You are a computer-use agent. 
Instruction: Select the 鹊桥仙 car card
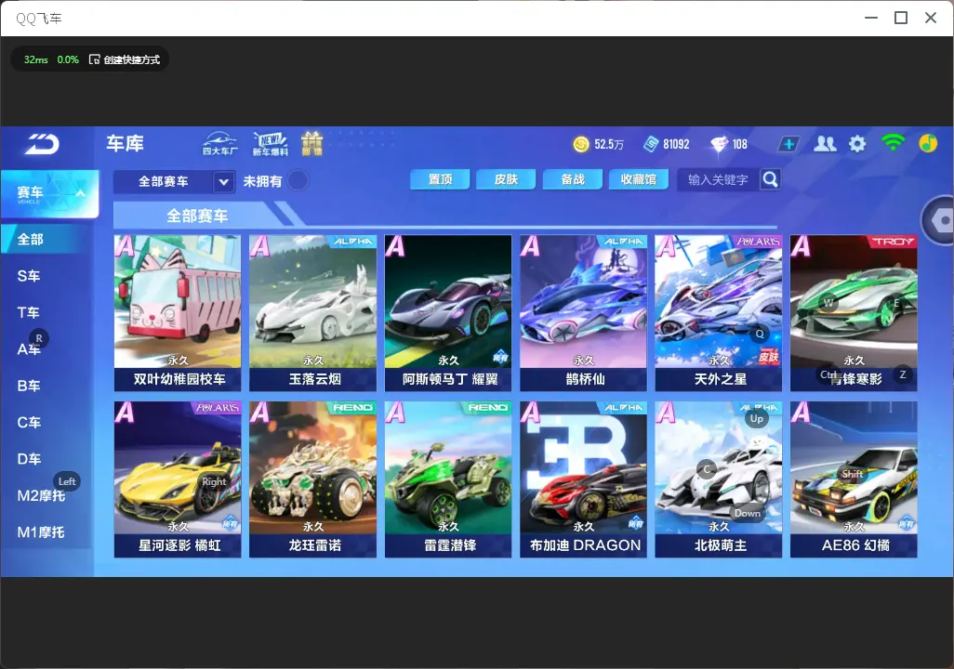[584, 312]
